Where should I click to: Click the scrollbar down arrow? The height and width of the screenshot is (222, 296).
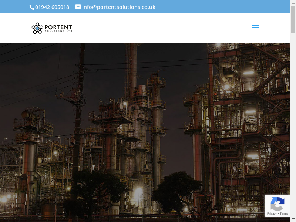pos(293,219)
